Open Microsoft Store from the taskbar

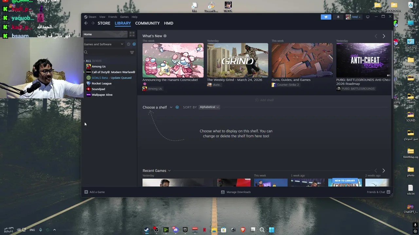point(224,230)
